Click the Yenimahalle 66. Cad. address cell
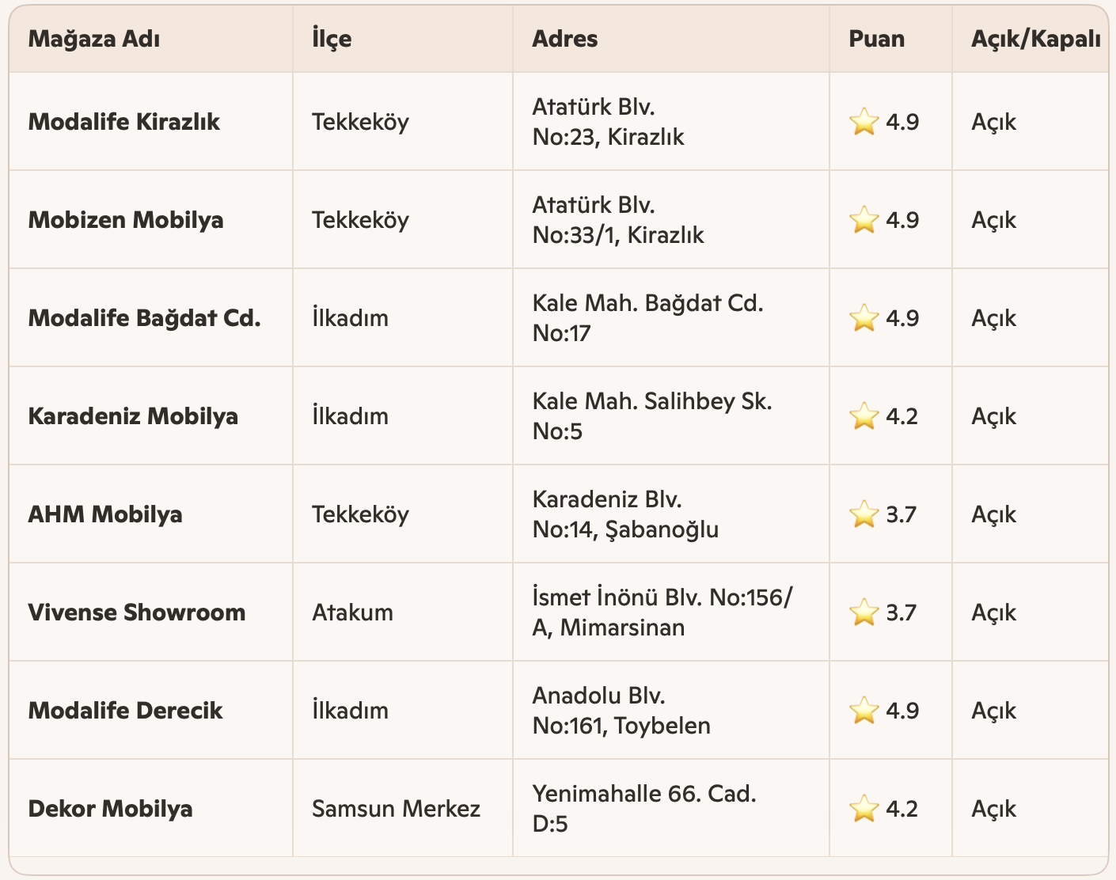 point(644,809)
